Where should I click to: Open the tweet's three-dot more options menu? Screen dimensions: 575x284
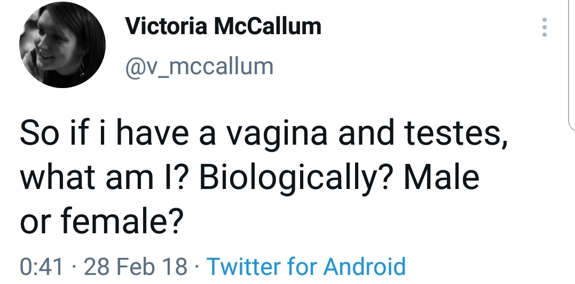coord(545,27)
